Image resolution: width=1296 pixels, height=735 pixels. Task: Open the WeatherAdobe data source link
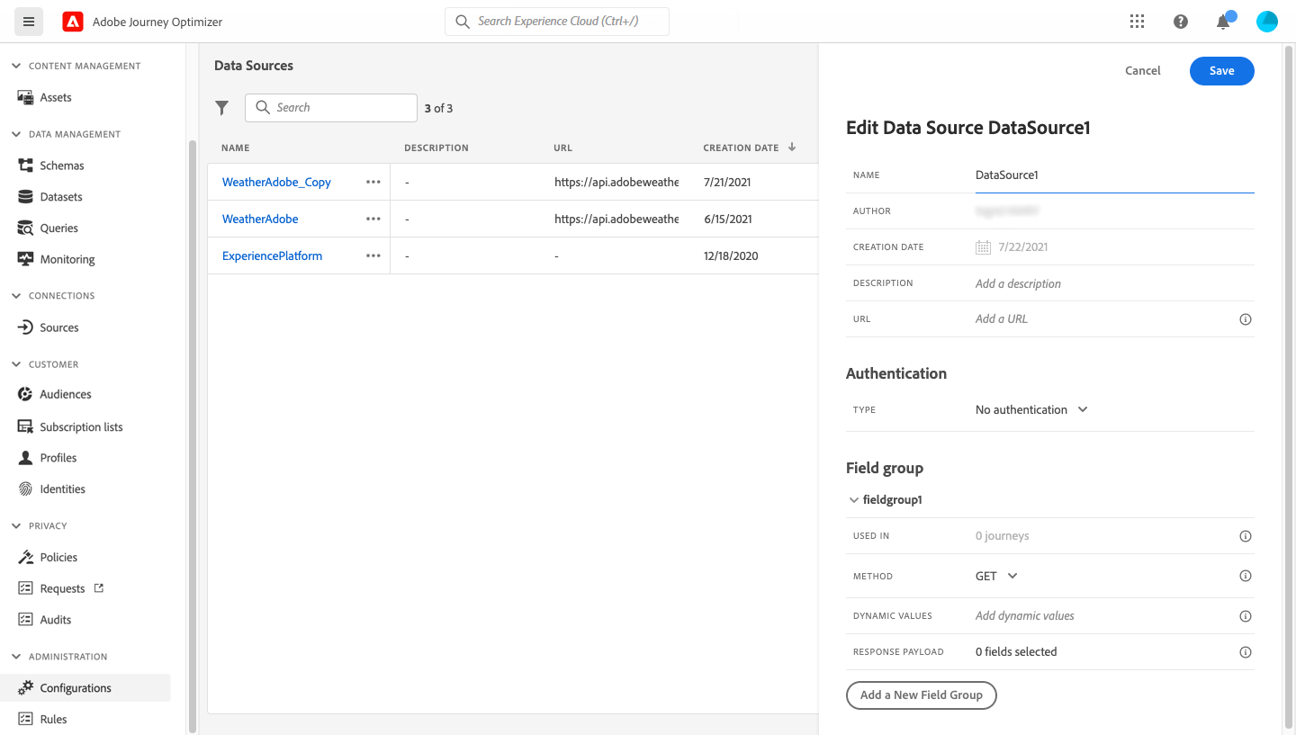(x=260, y=219)
